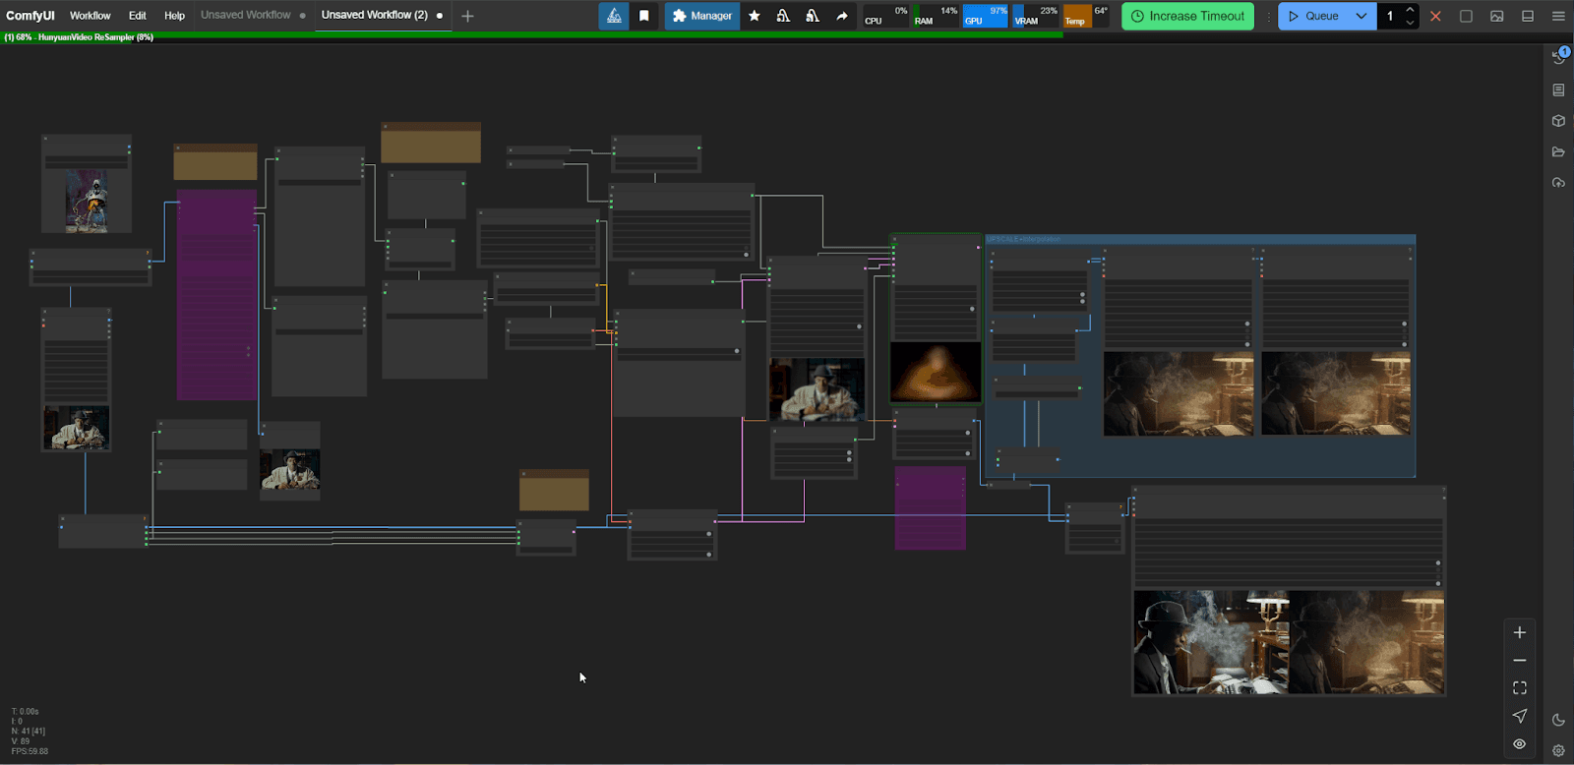
Task: Open the queue history sidebar icon
Action: click(1558, 57)
